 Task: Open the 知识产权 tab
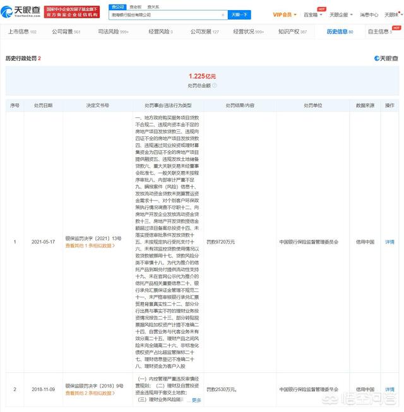pos(292,32)
